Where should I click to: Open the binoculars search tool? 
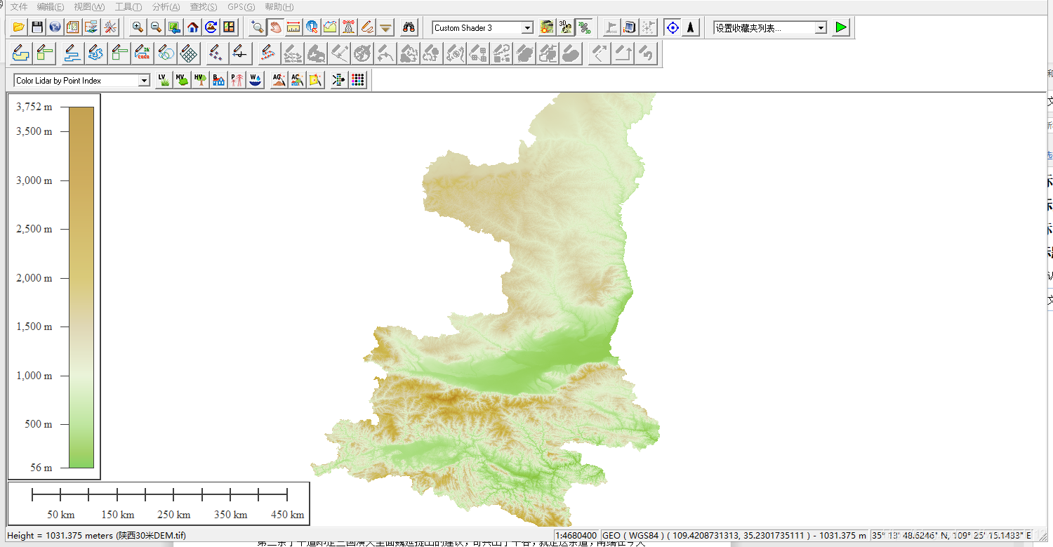pos(409,27)
